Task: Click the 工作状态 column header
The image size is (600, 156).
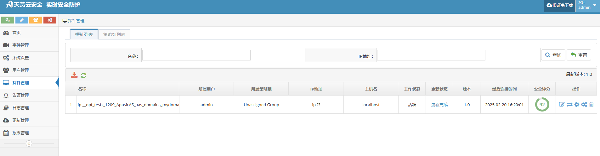Action: [412, 89]
